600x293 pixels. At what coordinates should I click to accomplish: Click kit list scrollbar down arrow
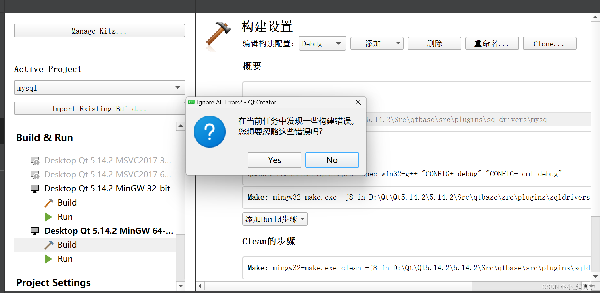click(x=181, y=286)
